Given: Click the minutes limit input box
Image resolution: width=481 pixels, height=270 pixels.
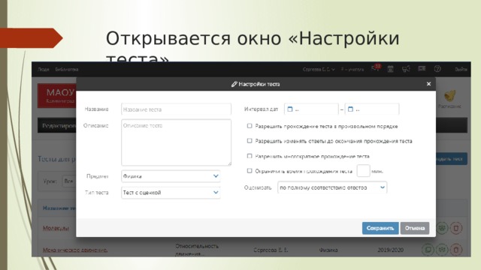Looking at the screenshot, I should [x=363, y=170].
